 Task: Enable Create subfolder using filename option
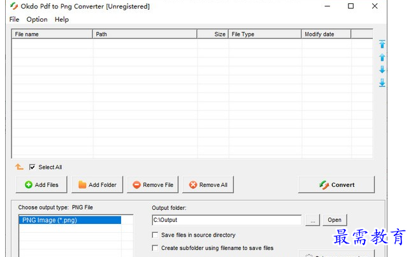click(155, 248)
